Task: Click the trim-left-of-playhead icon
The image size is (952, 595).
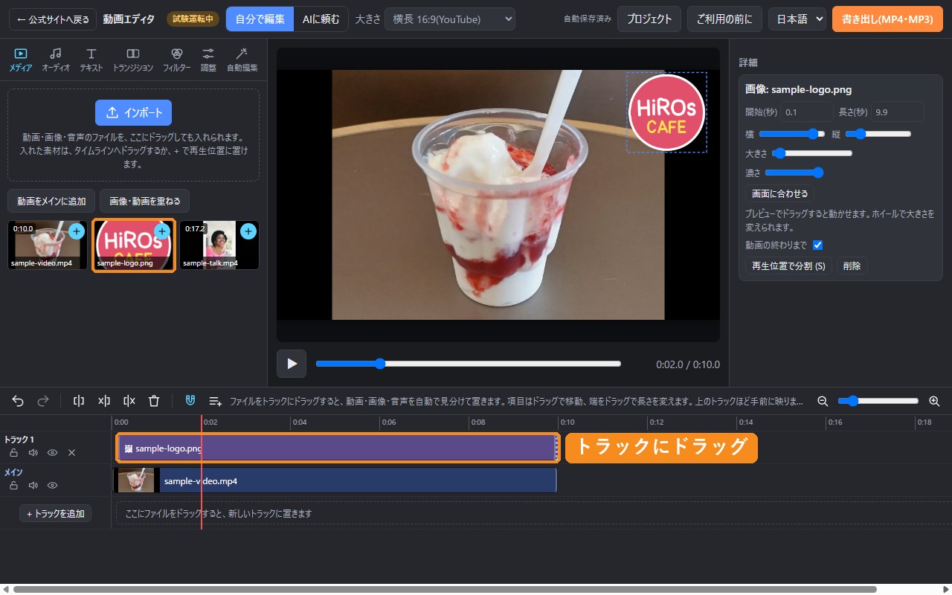Action: pyautogui.click(x=104, y=401)
